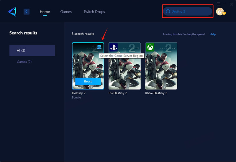Viewport: 236px width, 162px height.
Task: Open the Twitch Drops tab
Action: [x=94, y=12]
